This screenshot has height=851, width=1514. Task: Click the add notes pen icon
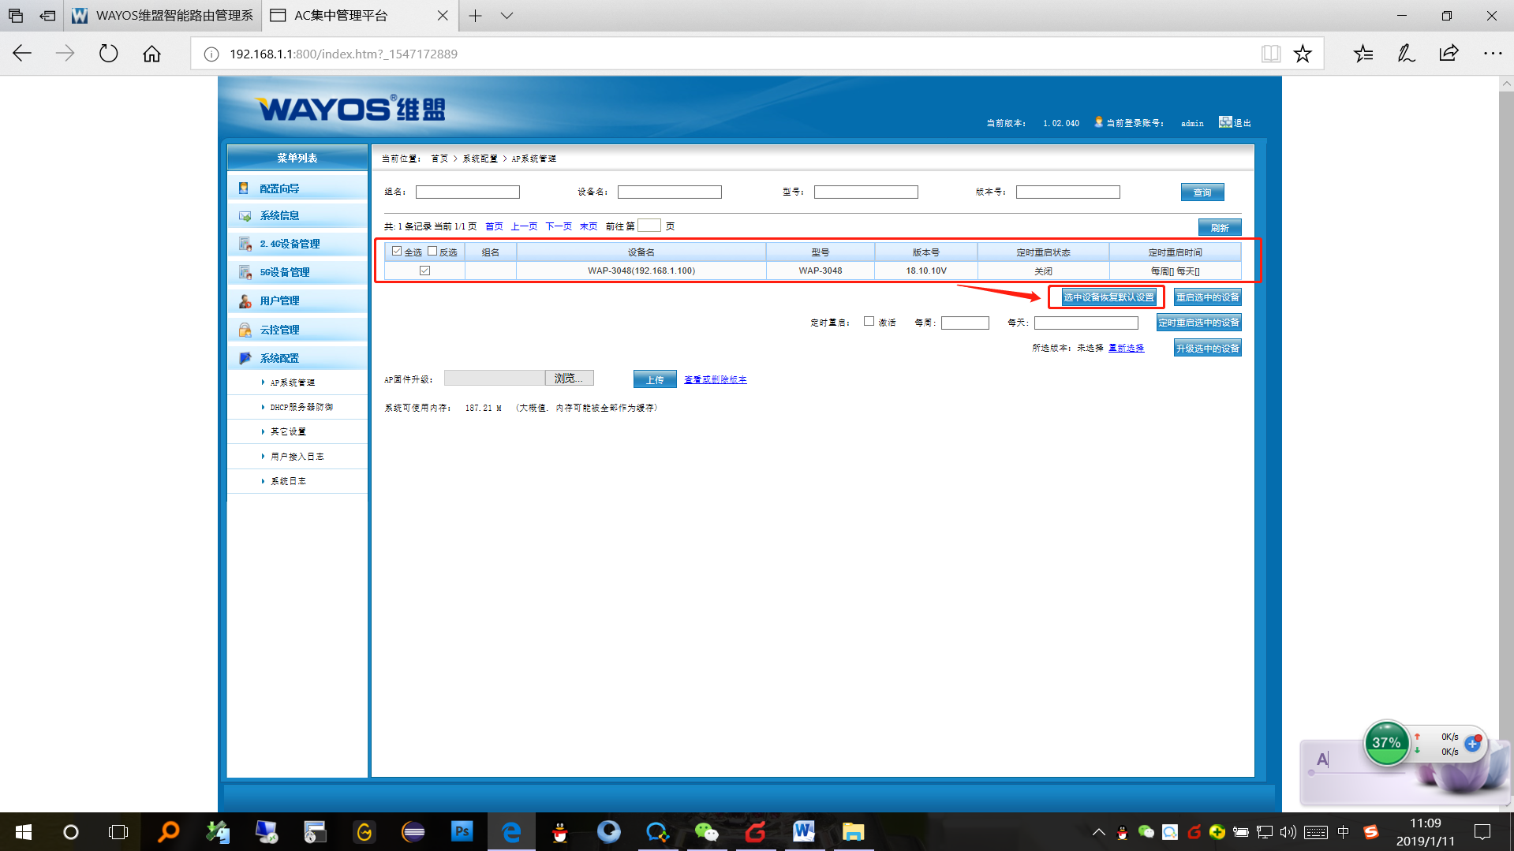(x=1406, y=54)
